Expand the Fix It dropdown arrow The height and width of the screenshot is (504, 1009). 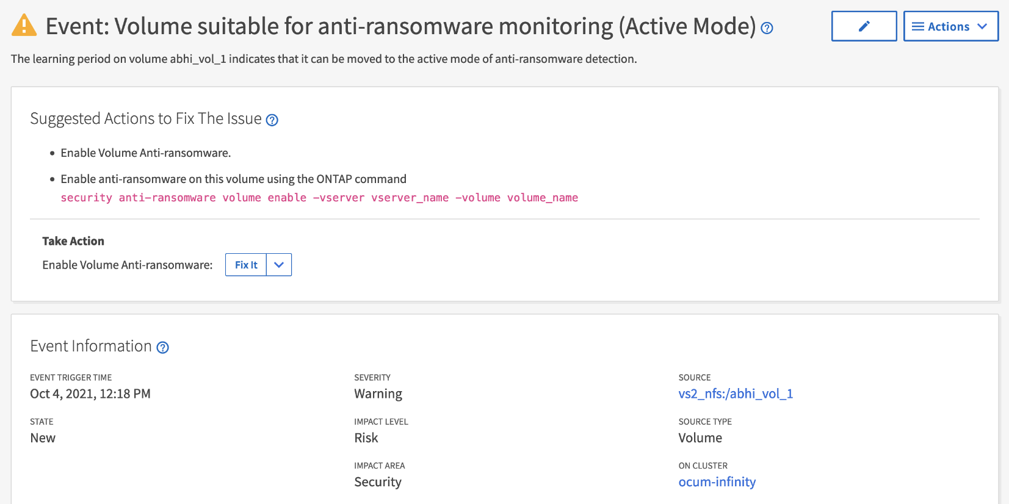point(279,265)
